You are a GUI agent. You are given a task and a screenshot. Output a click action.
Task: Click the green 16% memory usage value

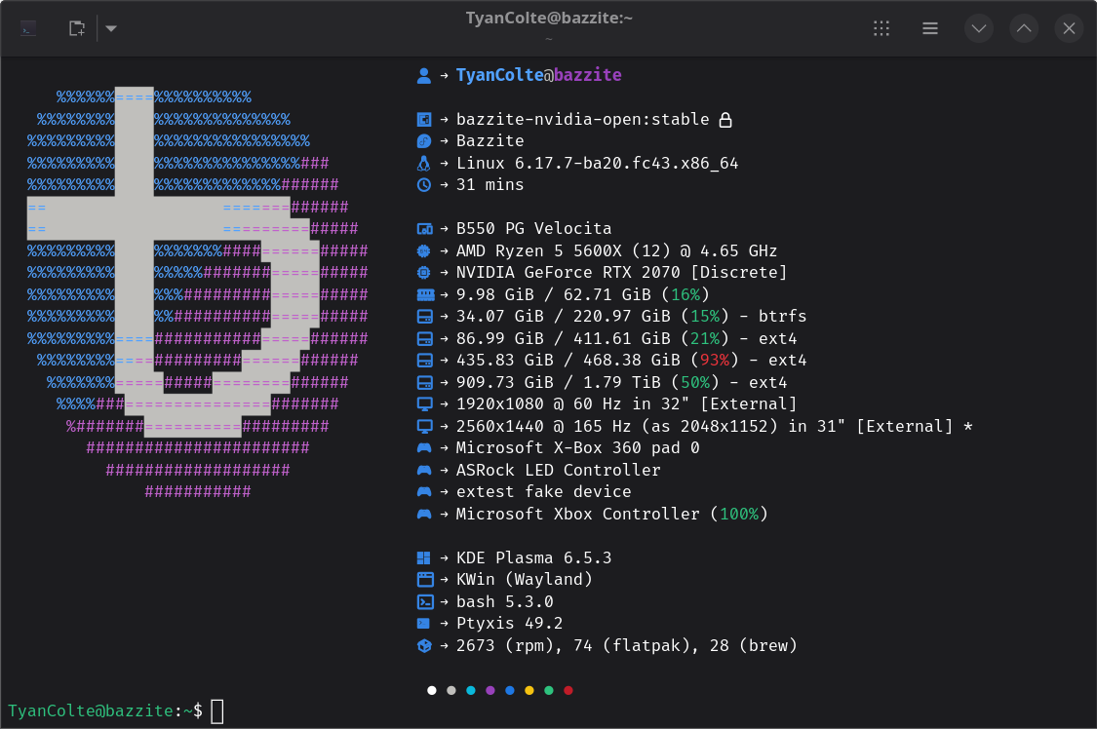(686, 295)
